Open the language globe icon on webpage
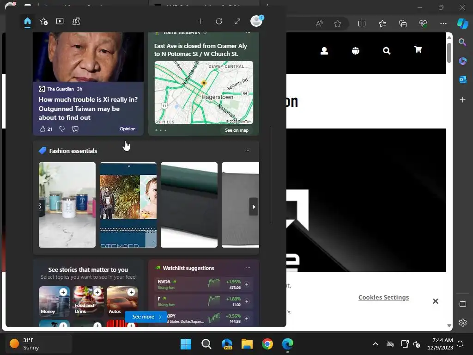The image size is (473, 355). coord(356,51)
